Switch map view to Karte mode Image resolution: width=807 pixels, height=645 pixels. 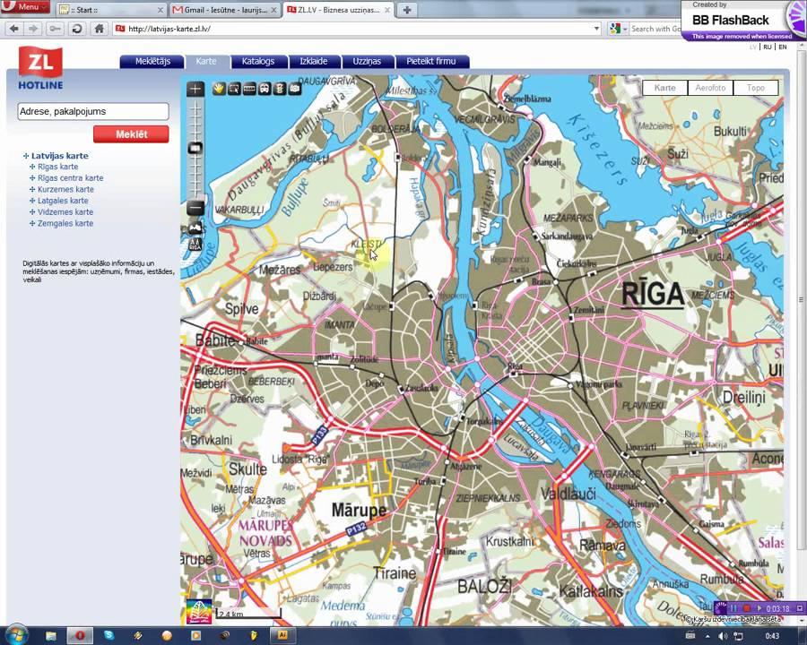coord(665,88)
